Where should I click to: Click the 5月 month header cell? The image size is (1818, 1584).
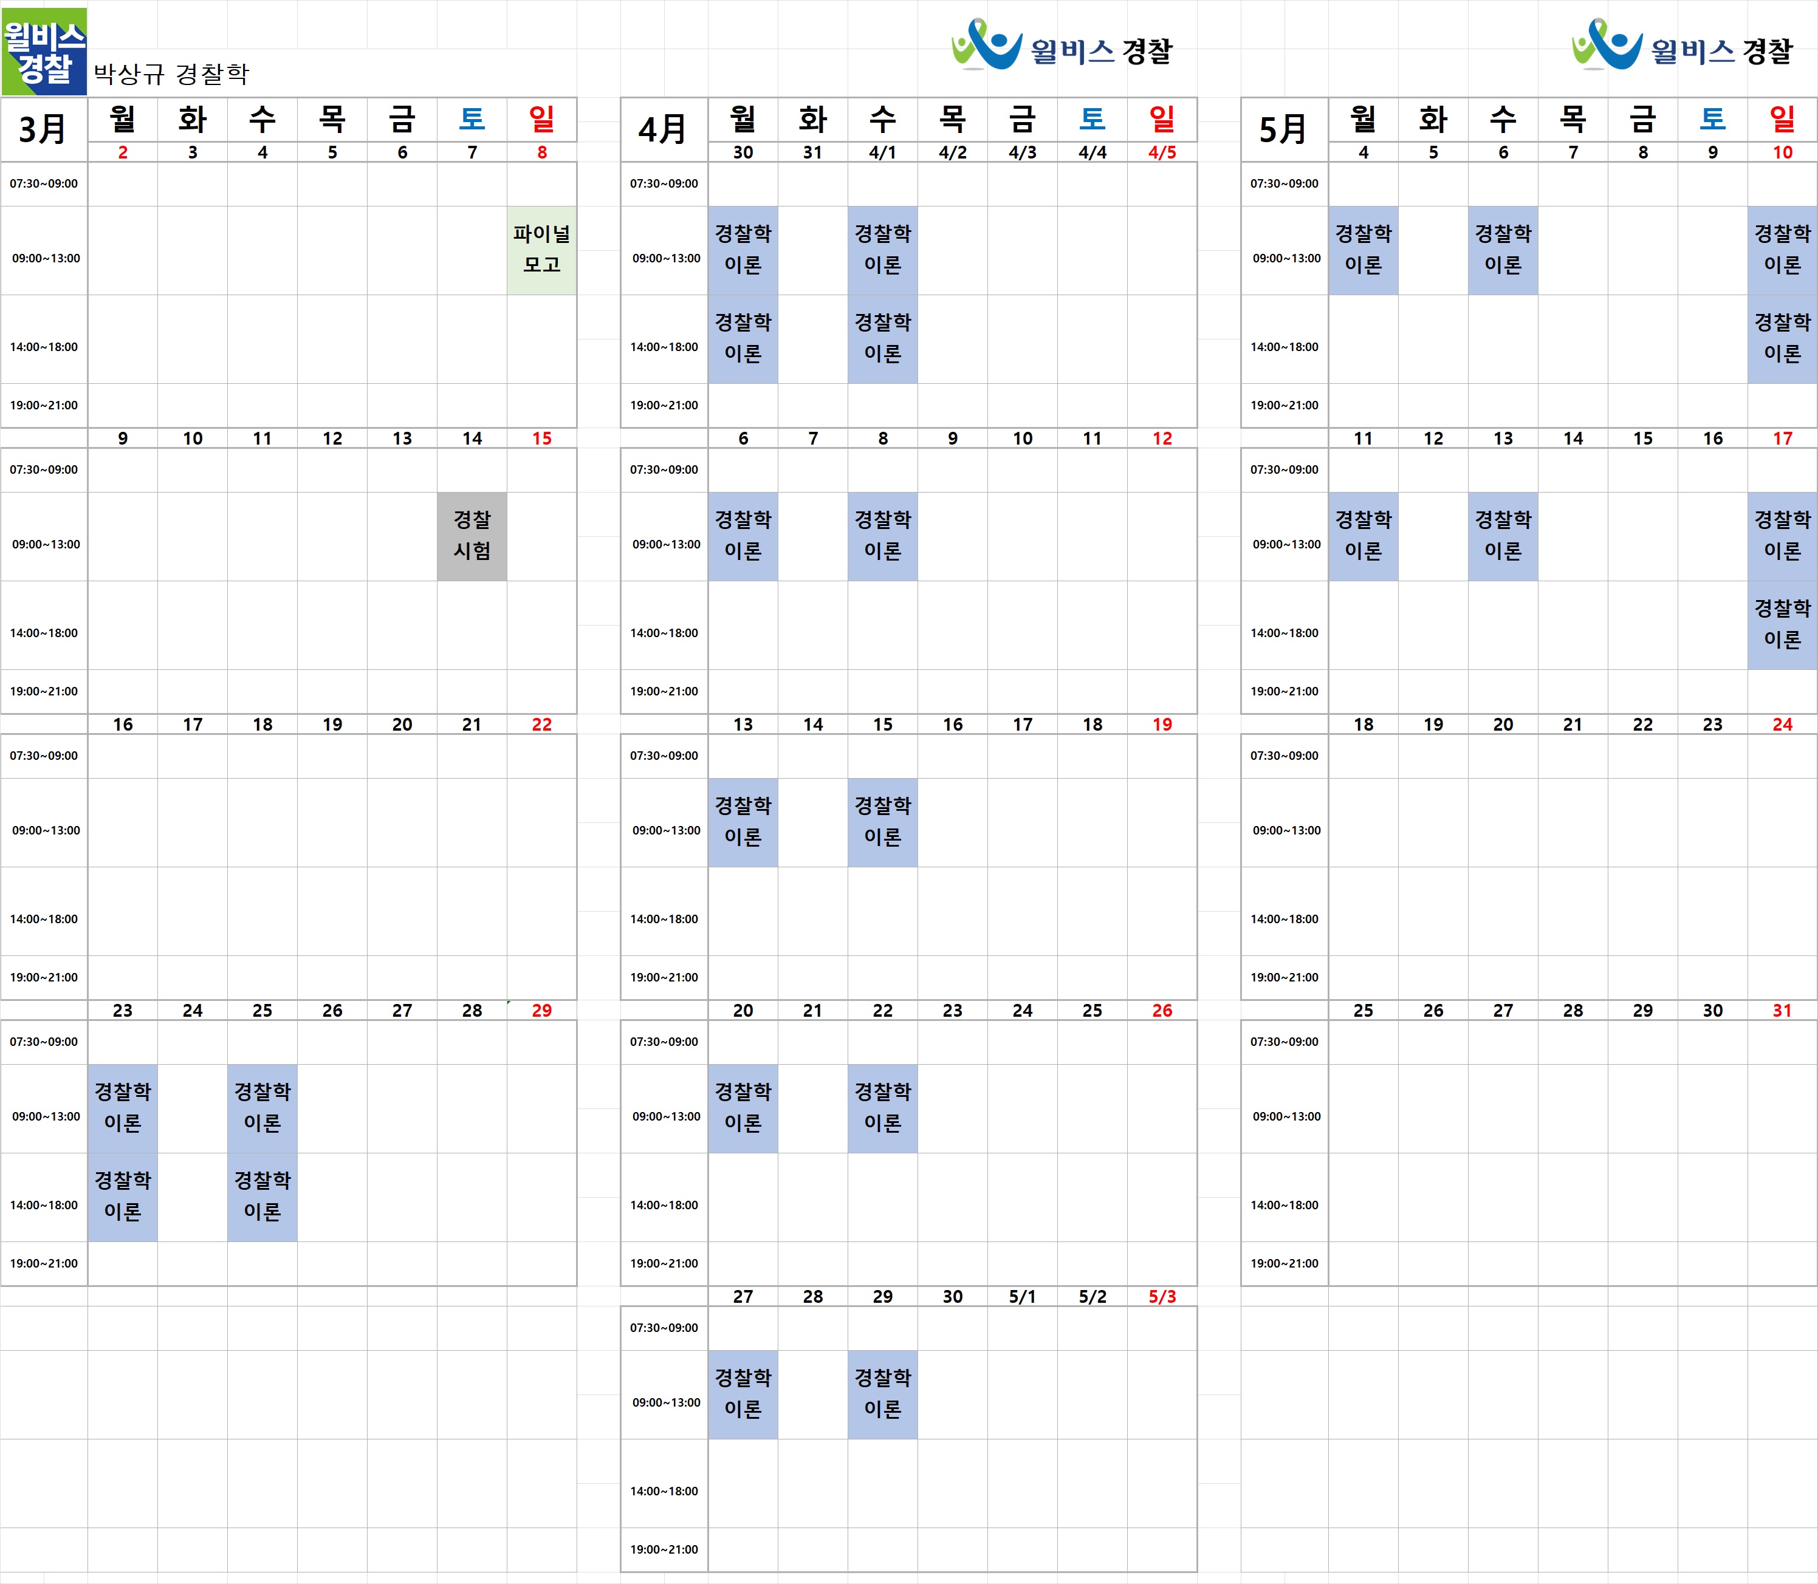(1284, 129)
